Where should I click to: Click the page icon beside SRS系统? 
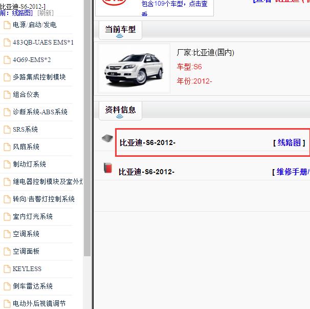(7, 130)
